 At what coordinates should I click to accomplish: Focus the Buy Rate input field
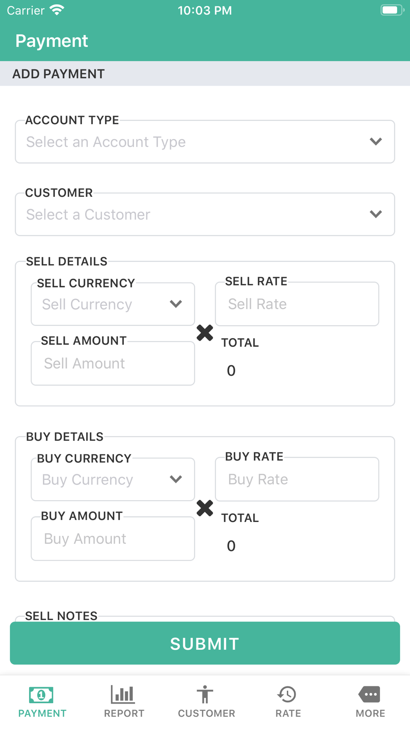297,479
